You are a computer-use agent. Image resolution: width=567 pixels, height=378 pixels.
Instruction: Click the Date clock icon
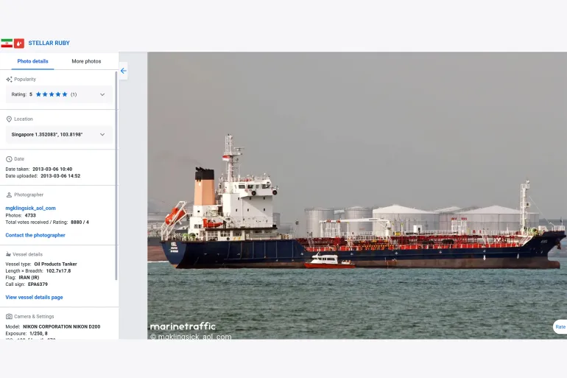[9, 159]
